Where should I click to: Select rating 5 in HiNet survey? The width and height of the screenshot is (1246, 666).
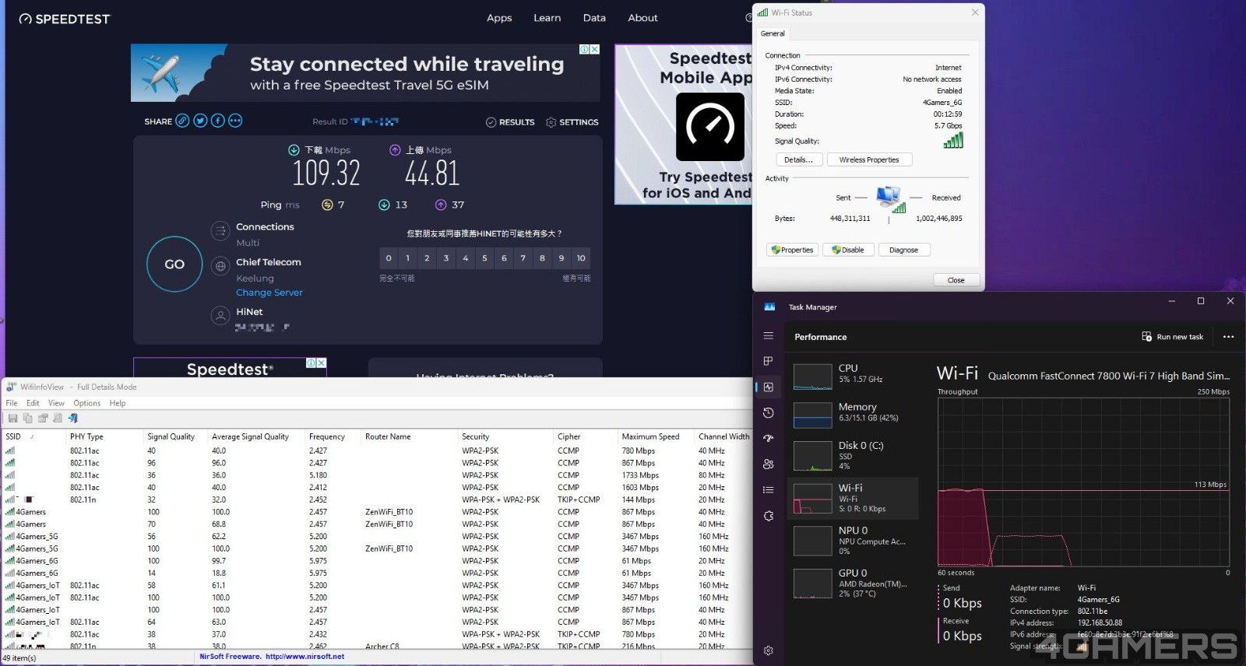pyautogui.click(x=484, y=258)
